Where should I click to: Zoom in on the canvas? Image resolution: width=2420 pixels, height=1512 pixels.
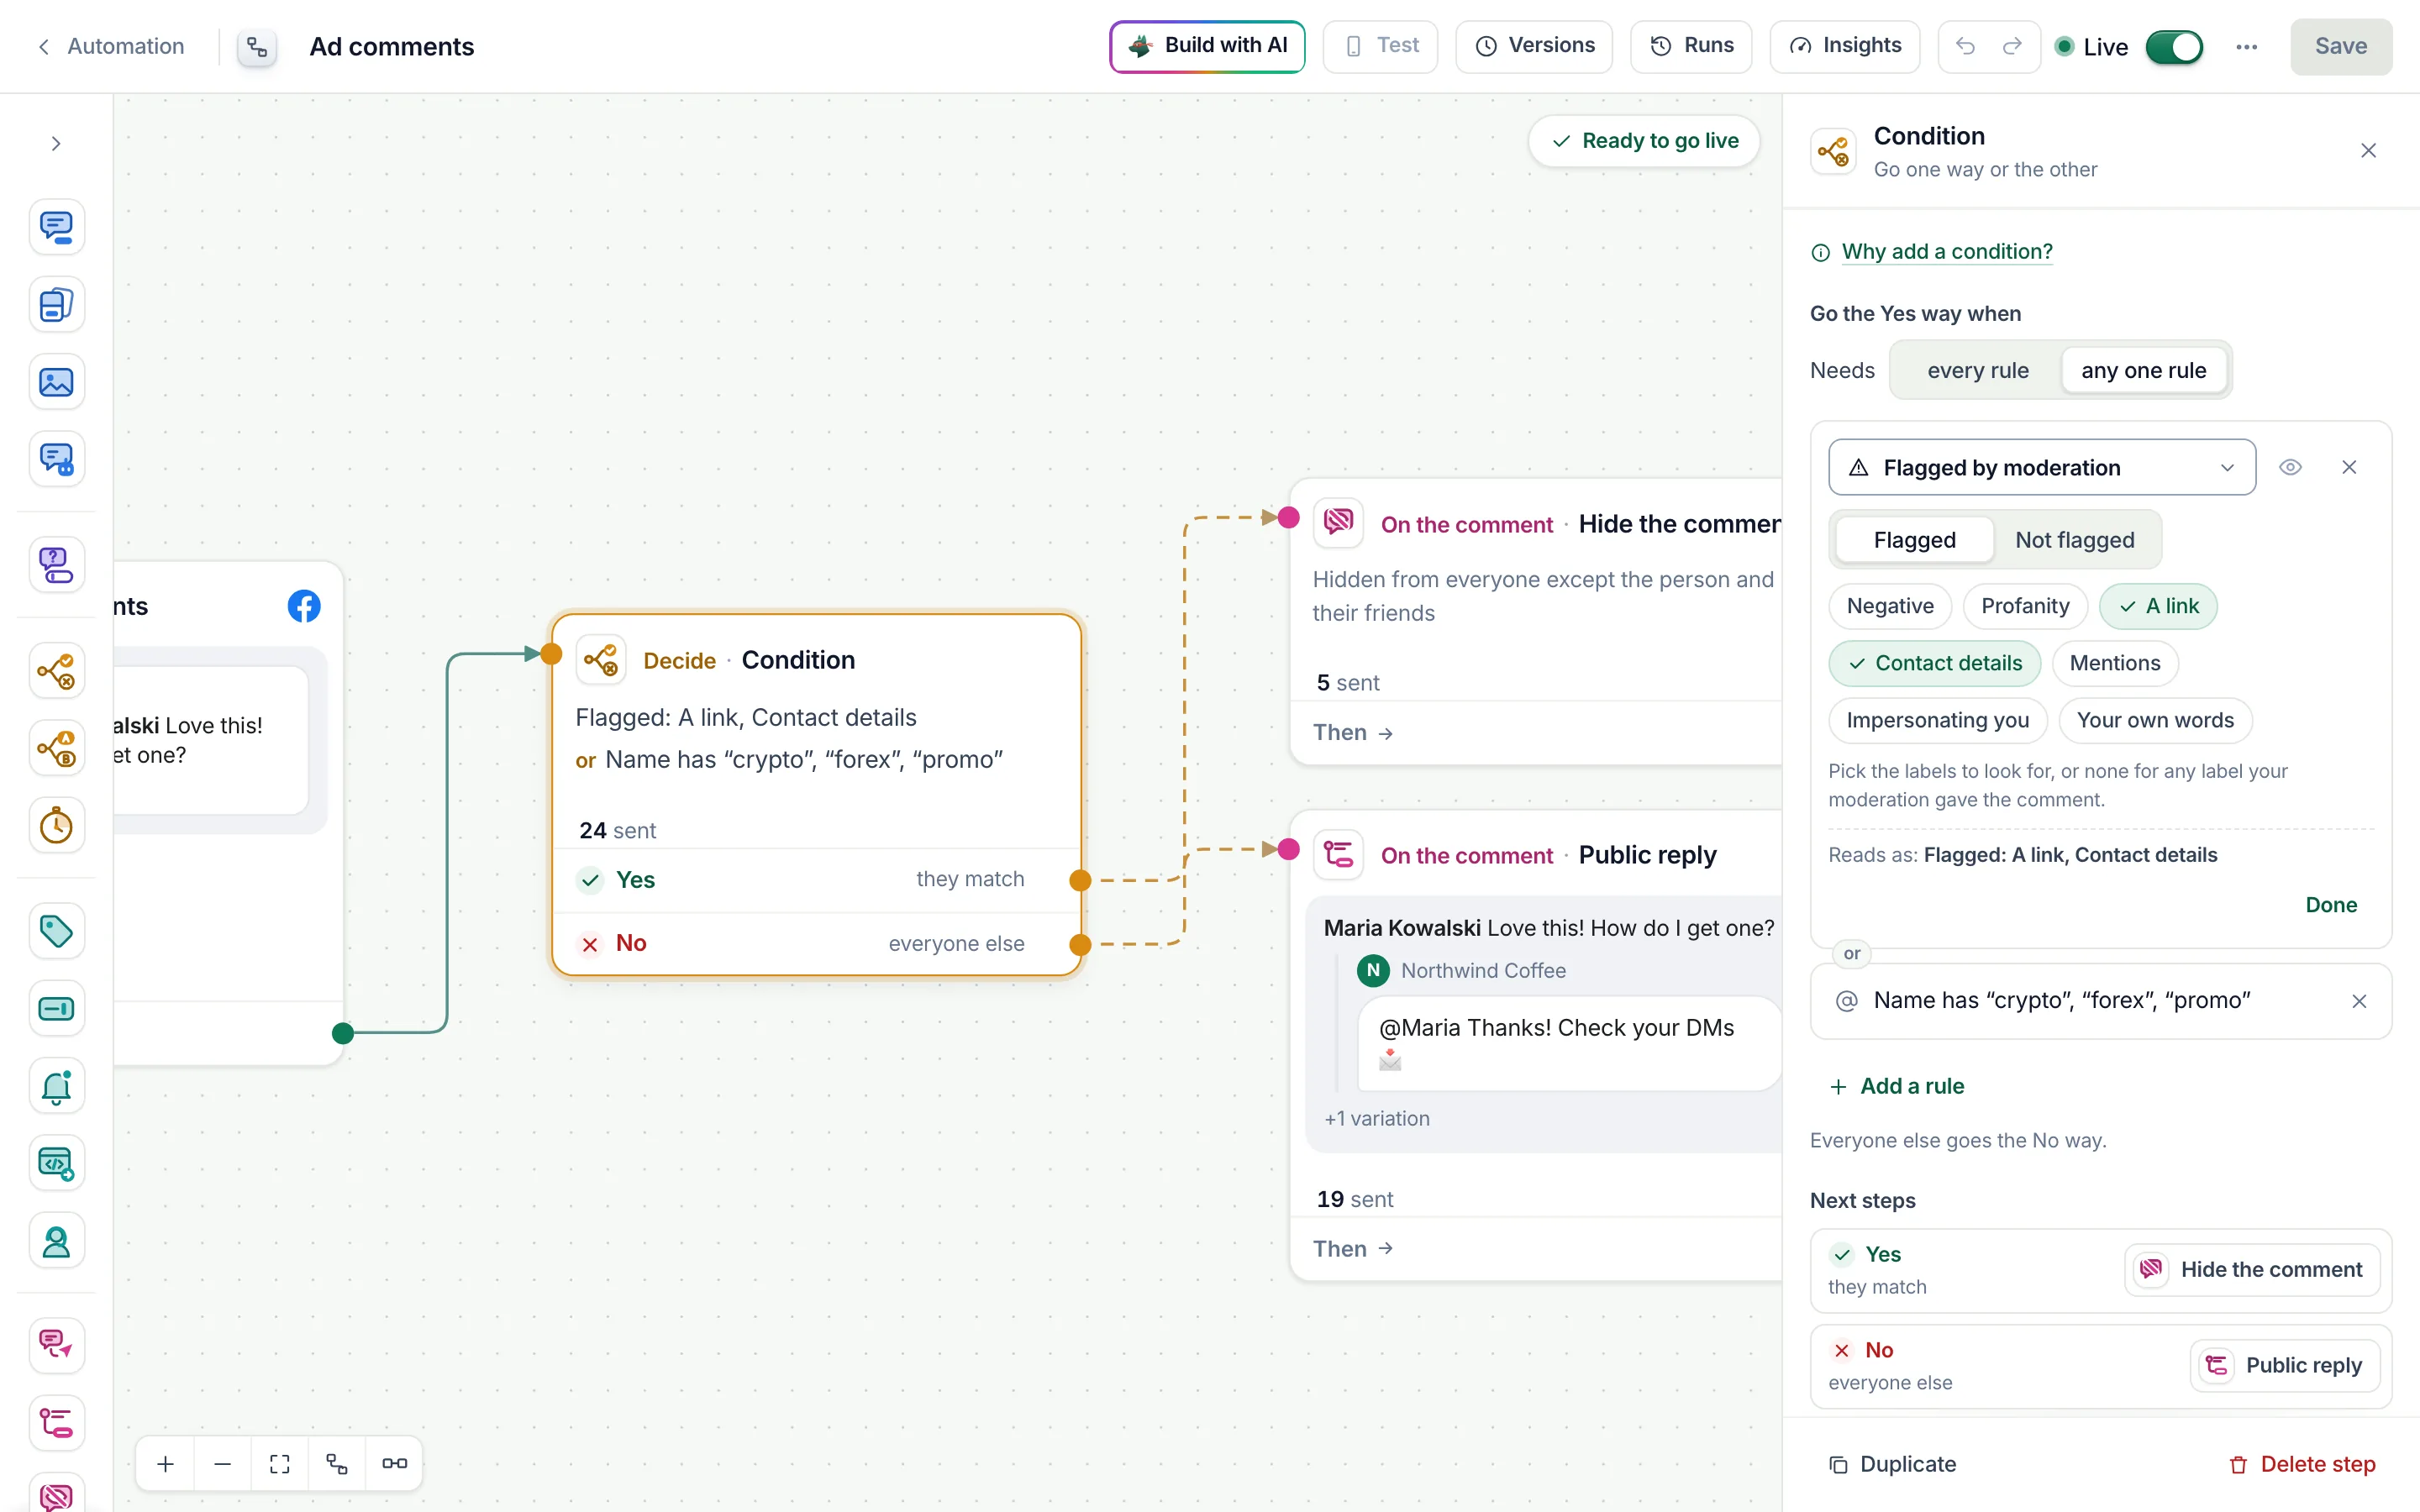(x=166, y=1464)
